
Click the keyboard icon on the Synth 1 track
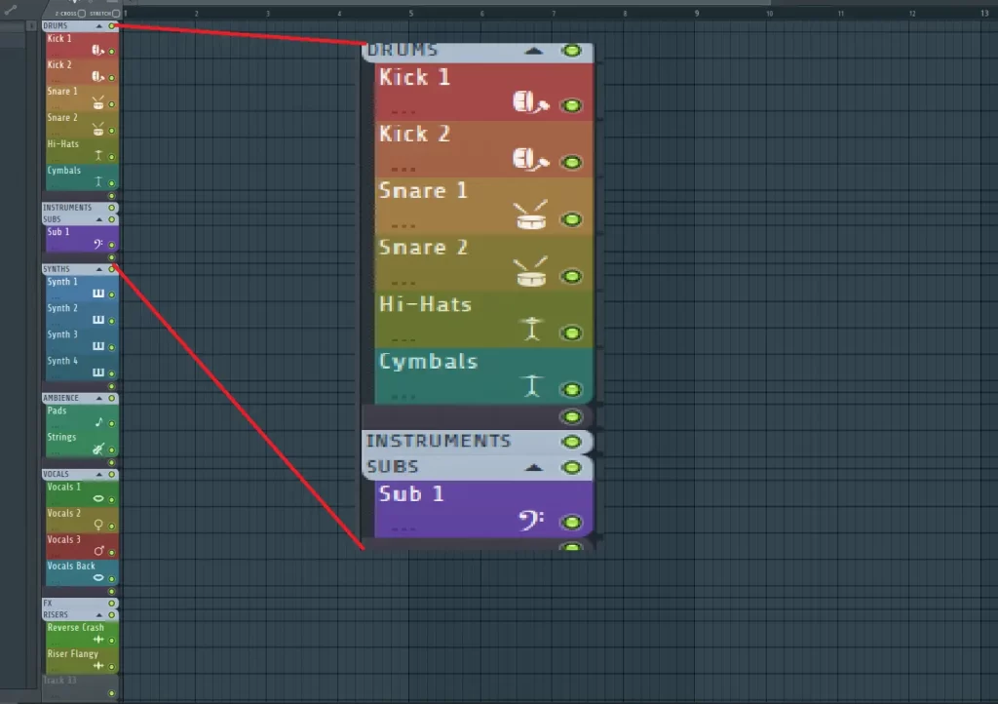click(x=98, y=293)
